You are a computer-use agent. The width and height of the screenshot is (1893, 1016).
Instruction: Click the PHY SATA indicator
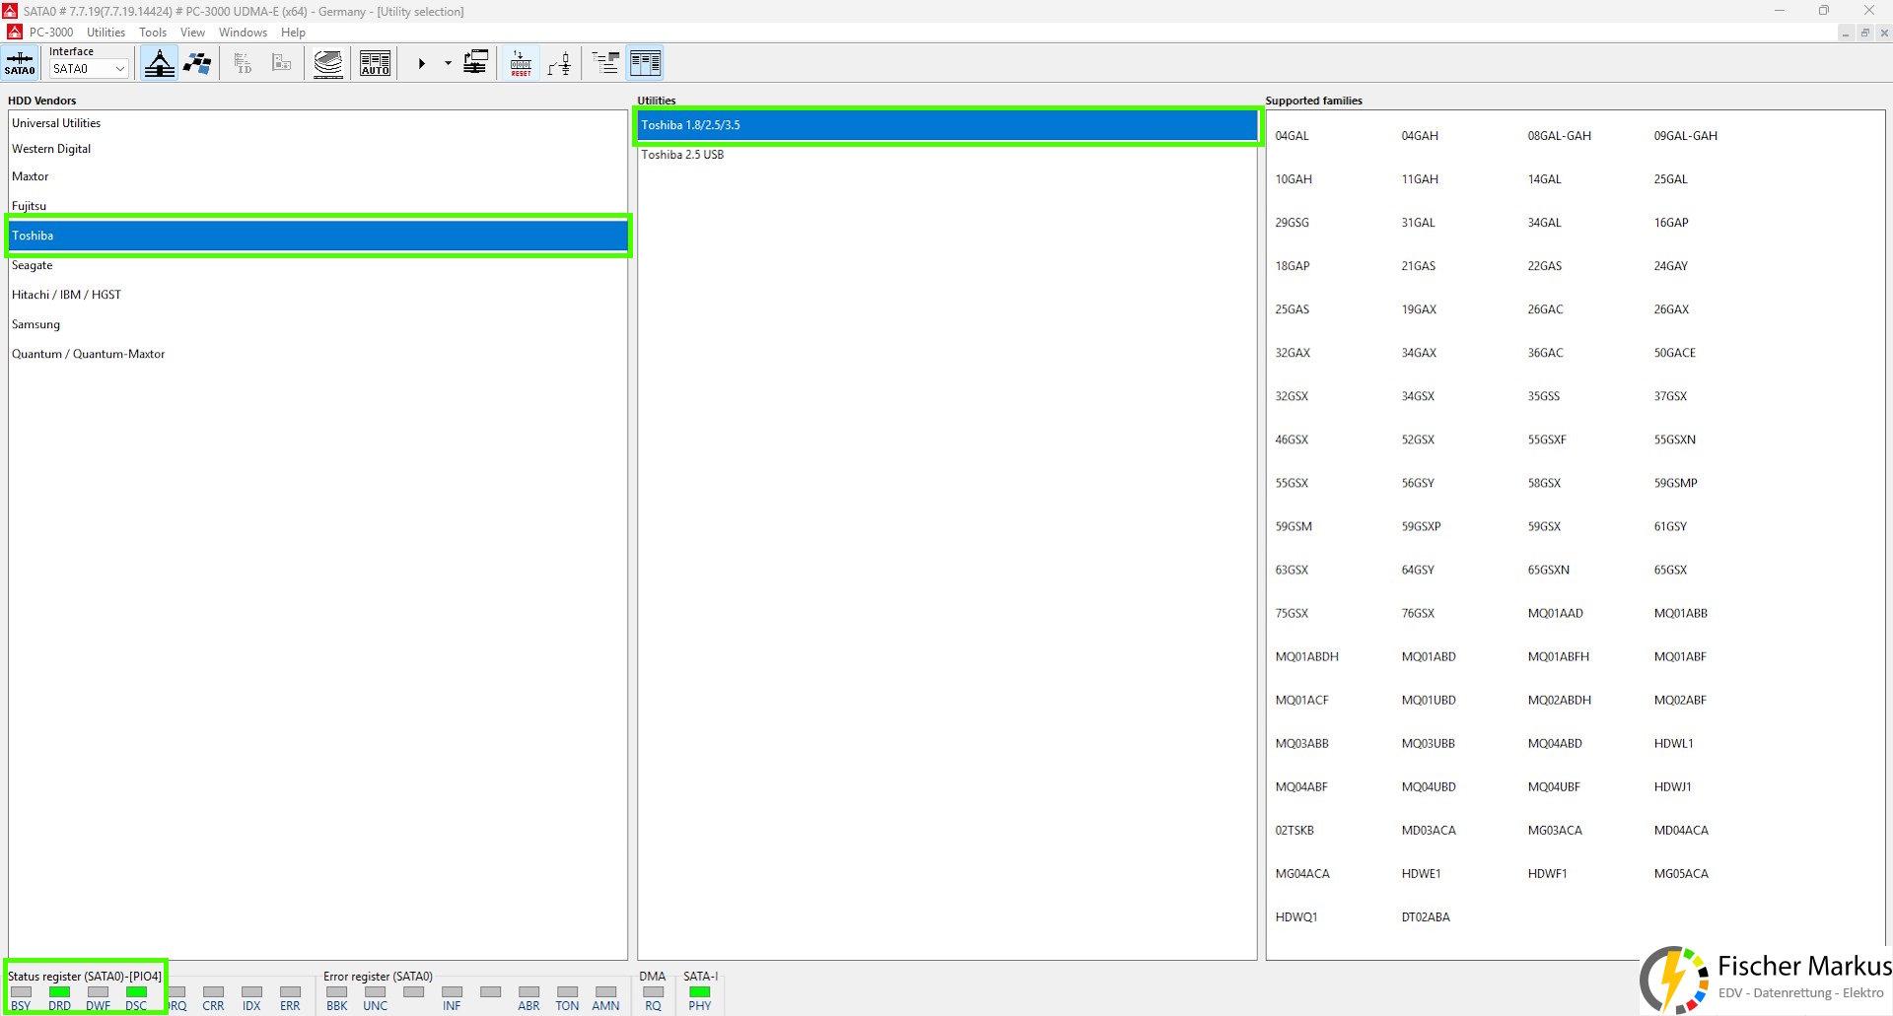(x=699, y=992)
